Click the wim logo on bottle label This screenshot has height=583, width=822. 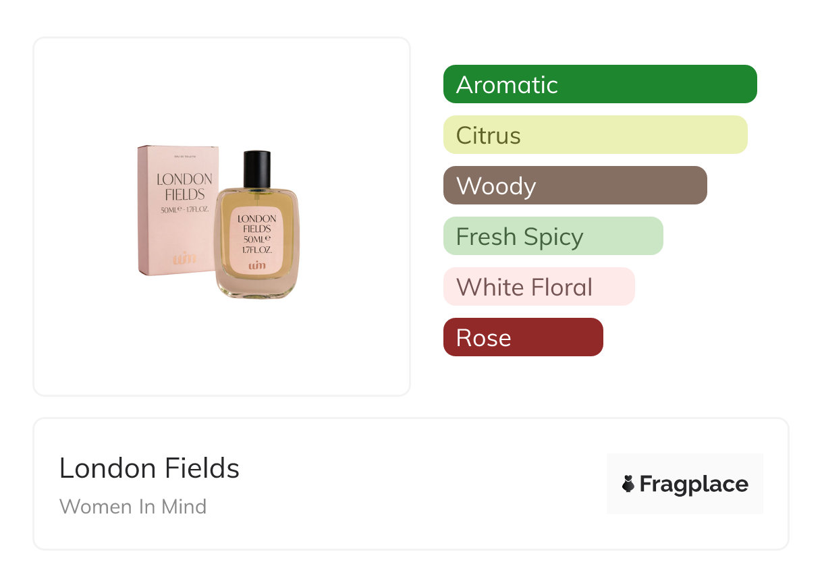256,265
